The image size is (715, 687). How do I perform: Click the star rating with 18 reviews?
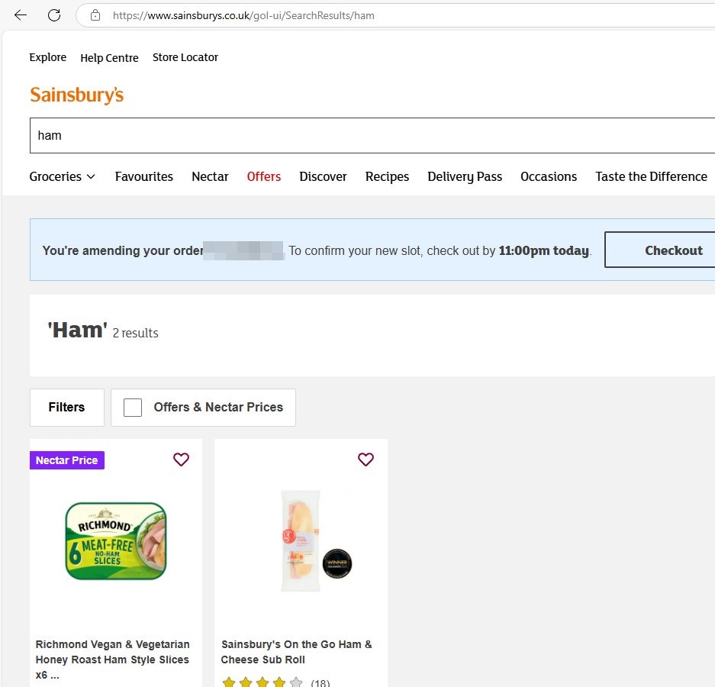click(276, 682)
